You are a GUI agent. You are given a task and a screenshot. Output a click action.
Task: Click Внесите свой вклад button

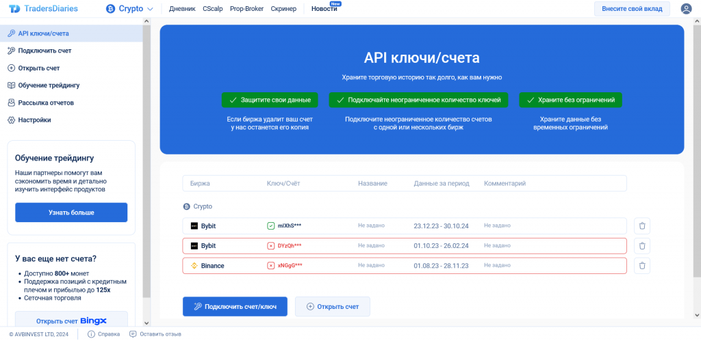(632, 9)
